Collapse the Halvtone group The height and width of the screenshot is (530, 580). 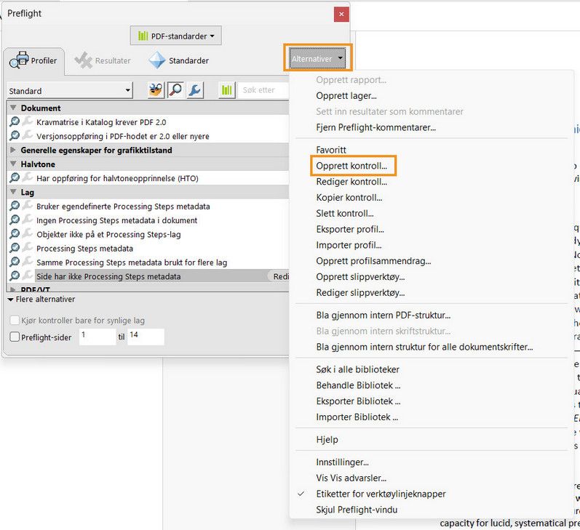click(13, 164)
